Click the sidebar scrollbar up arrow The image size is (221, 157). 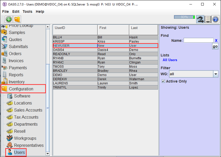tap(48, 27)
